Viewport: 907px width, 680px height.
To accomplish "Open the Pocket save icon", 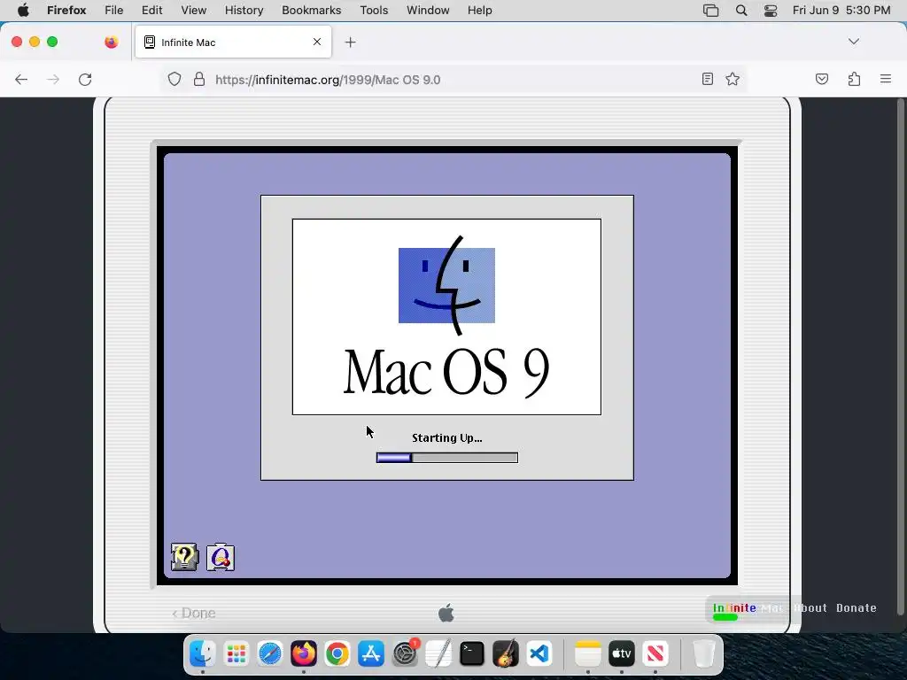I will (822, 79).
